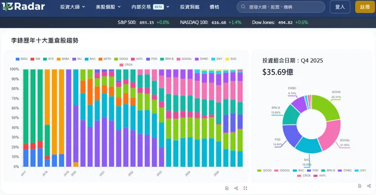
Task: Toggle BABA series in bar chart legend
Action: pos(63,59)
